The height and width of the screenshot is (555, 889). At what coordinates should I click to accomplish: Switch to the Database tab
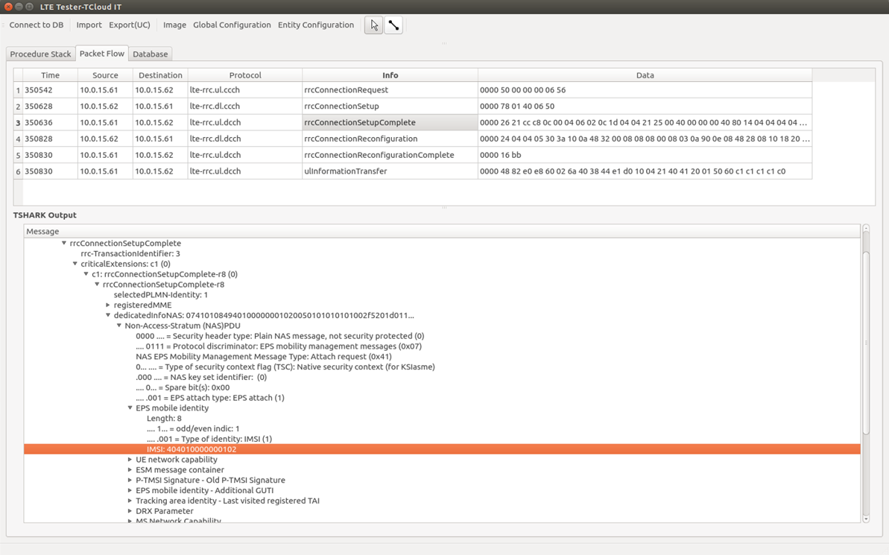point(150,54)
